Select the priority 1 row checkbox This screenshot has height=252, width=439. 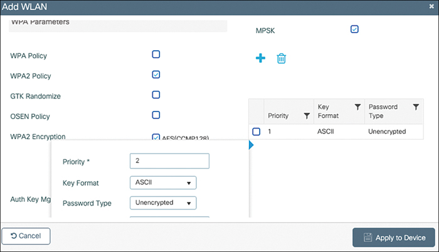[256, 132]
